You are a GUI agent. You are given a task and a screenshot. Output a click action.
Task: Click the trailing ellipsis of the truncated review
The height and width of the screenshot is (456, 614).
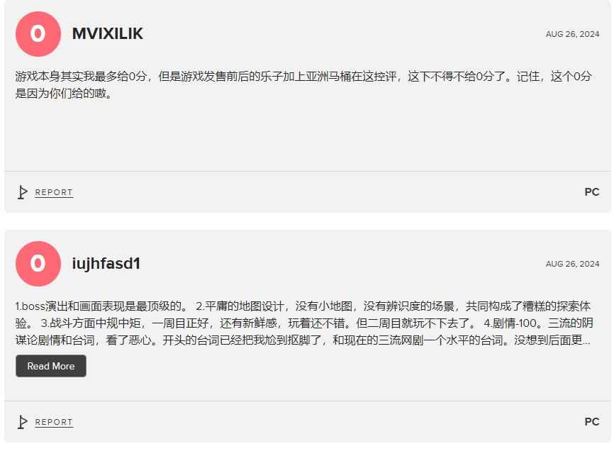tap(586, 341)
